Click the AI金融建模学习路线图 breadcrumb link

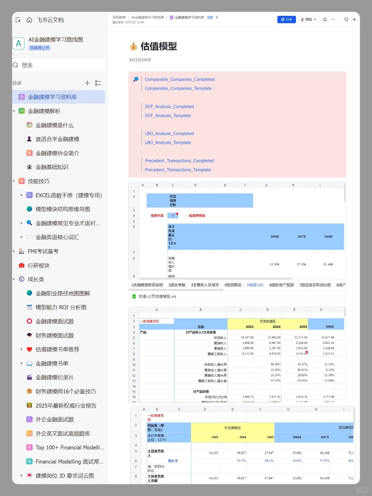(x=148, y=17)
